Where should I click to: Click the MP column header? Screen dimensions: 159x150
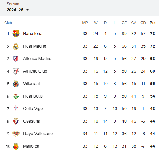click(x=85, y=23)
